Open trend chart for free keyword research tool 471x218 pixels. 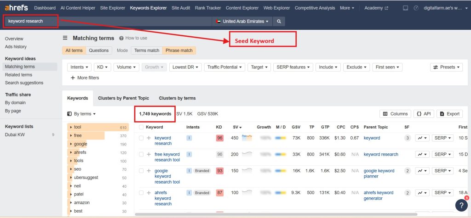point(422,154)
